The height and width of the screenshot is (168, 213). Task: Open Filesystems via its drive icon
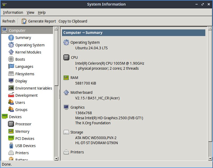point(11,74)
